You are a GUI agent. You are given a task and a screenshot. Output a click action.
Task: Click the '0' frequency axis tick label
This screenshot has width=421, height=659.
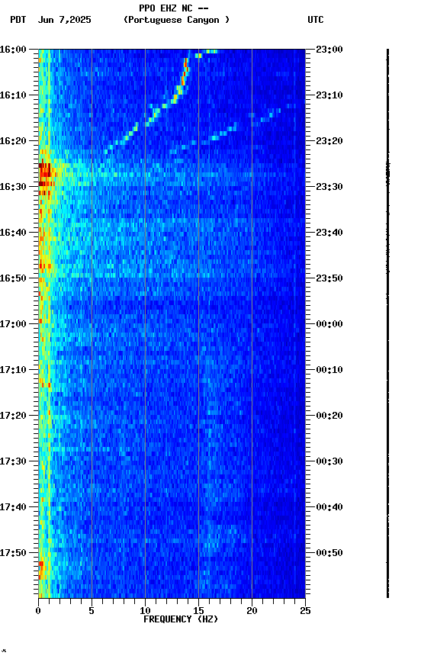pyautogui.click(x=38, y=611)
